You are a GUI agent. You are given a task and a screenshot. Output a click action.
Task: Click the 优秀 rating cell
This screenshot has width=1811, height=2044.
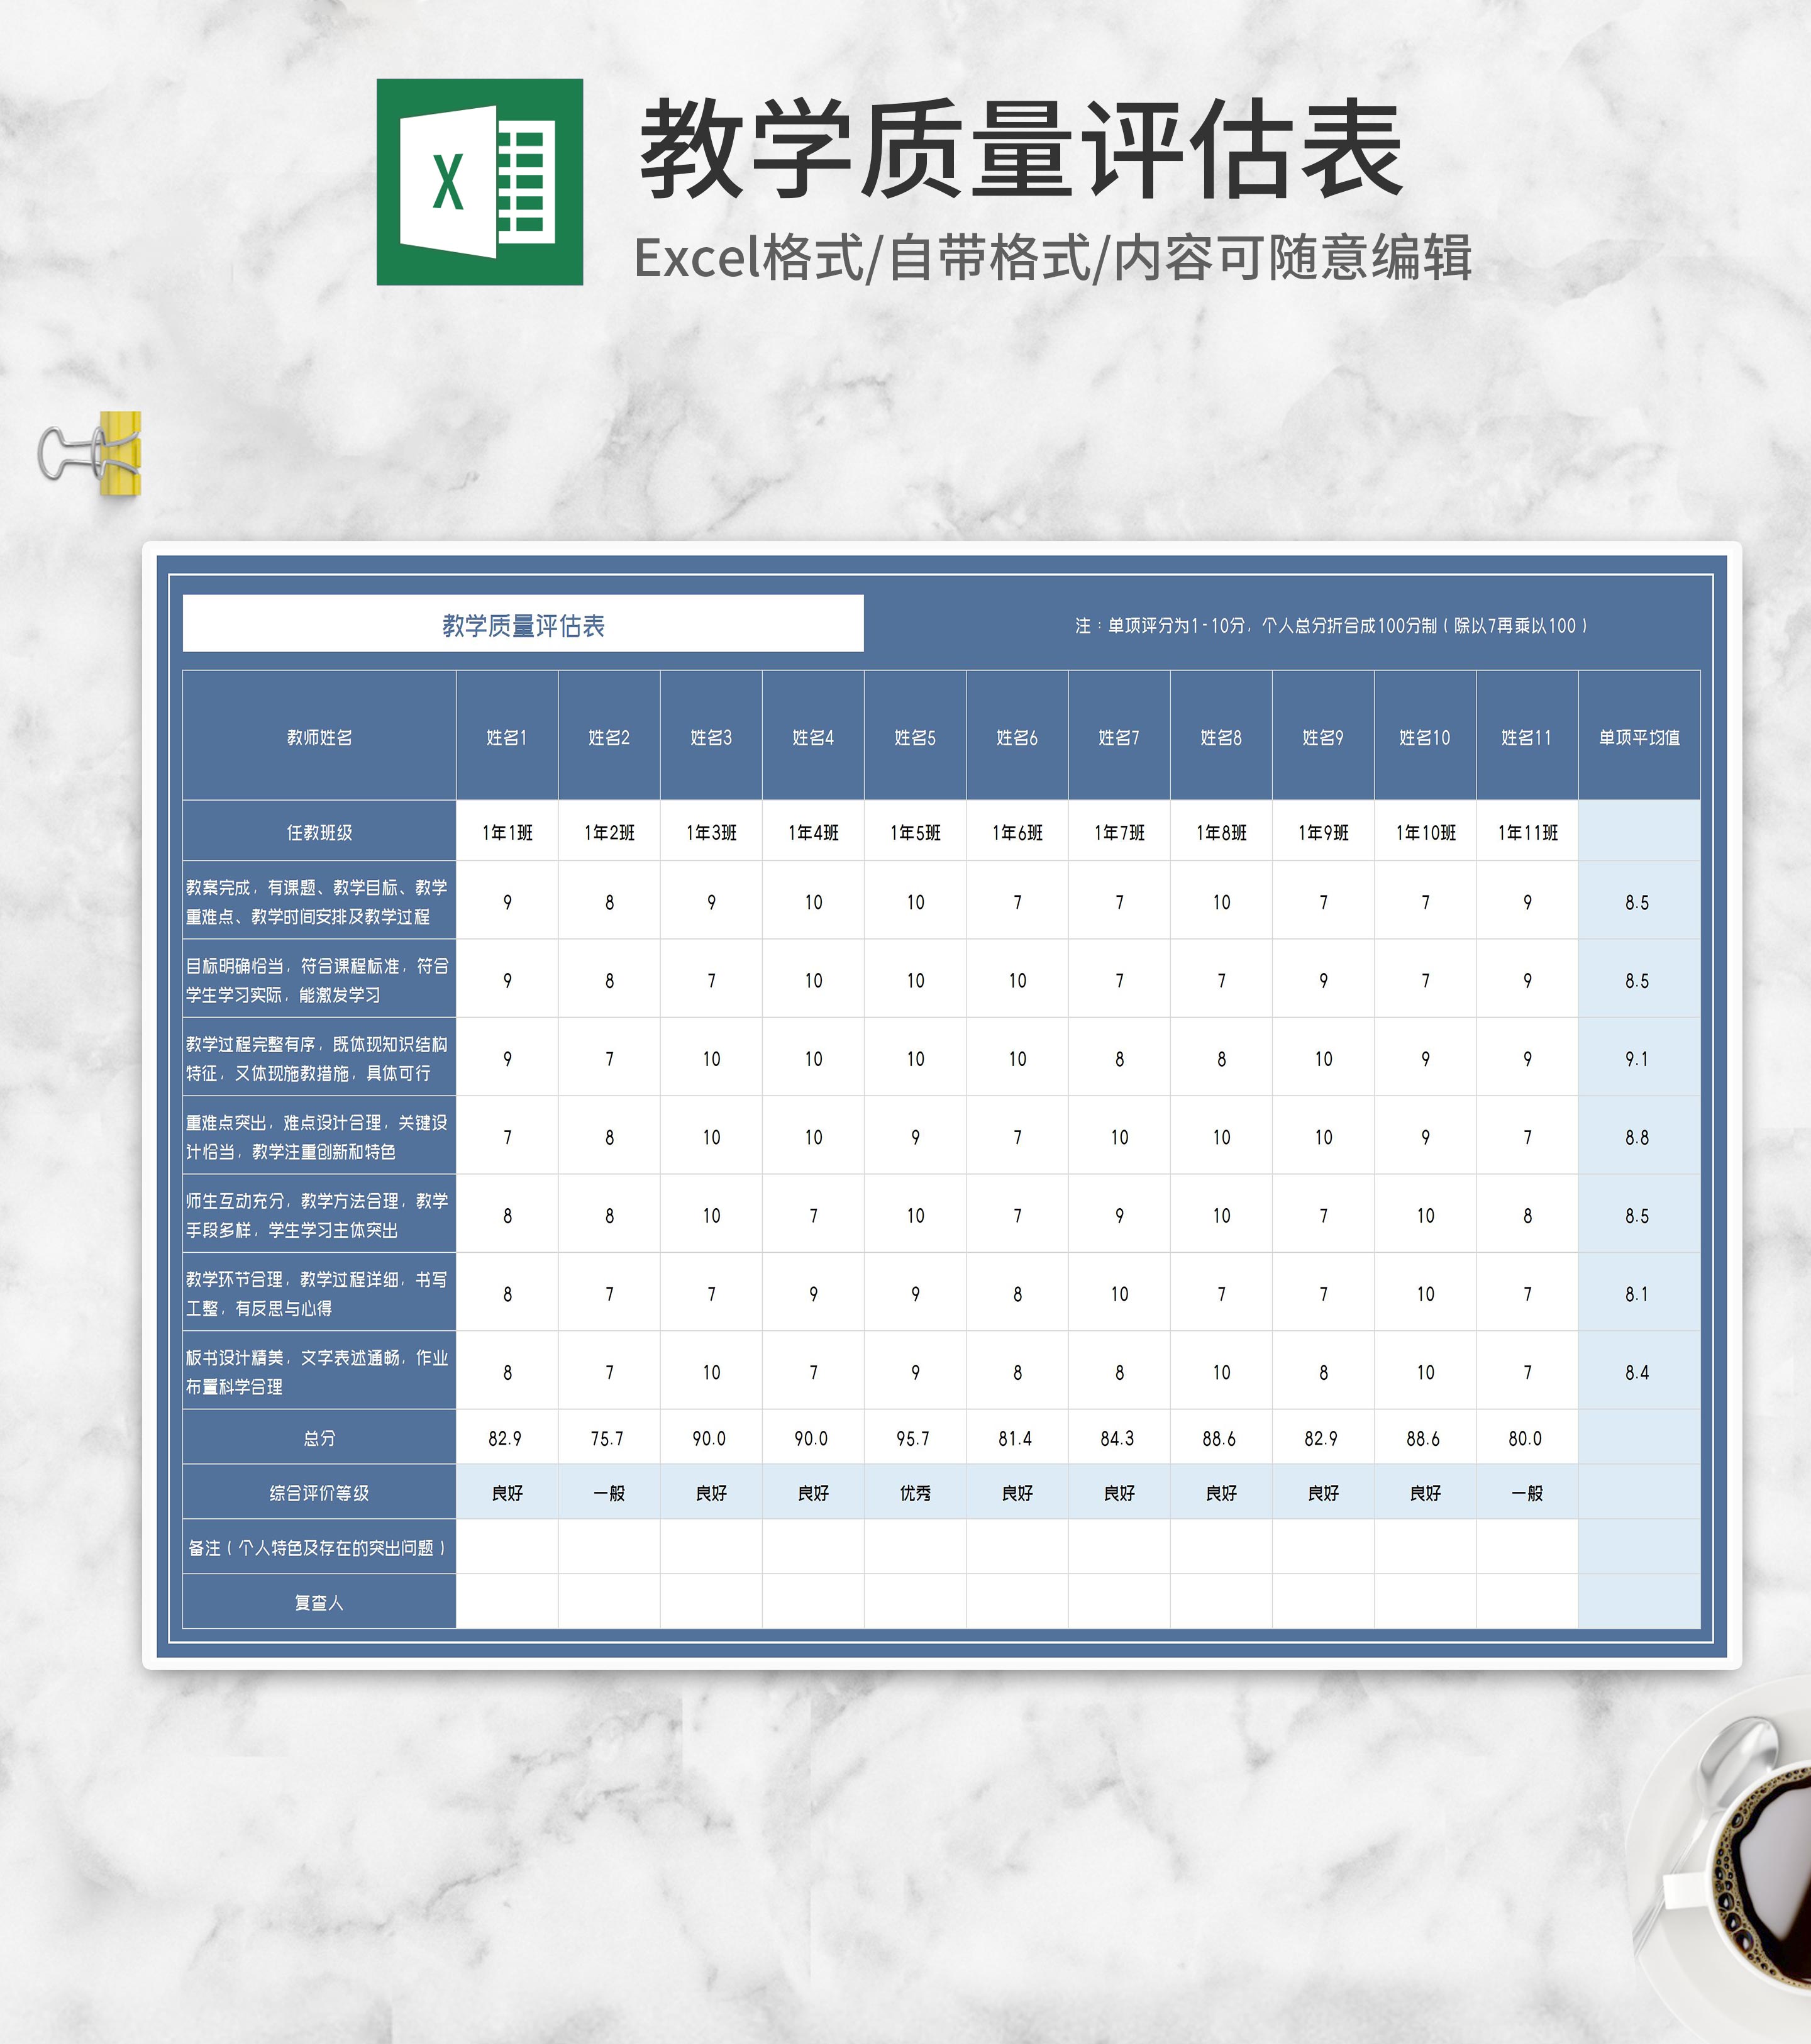915,1493
